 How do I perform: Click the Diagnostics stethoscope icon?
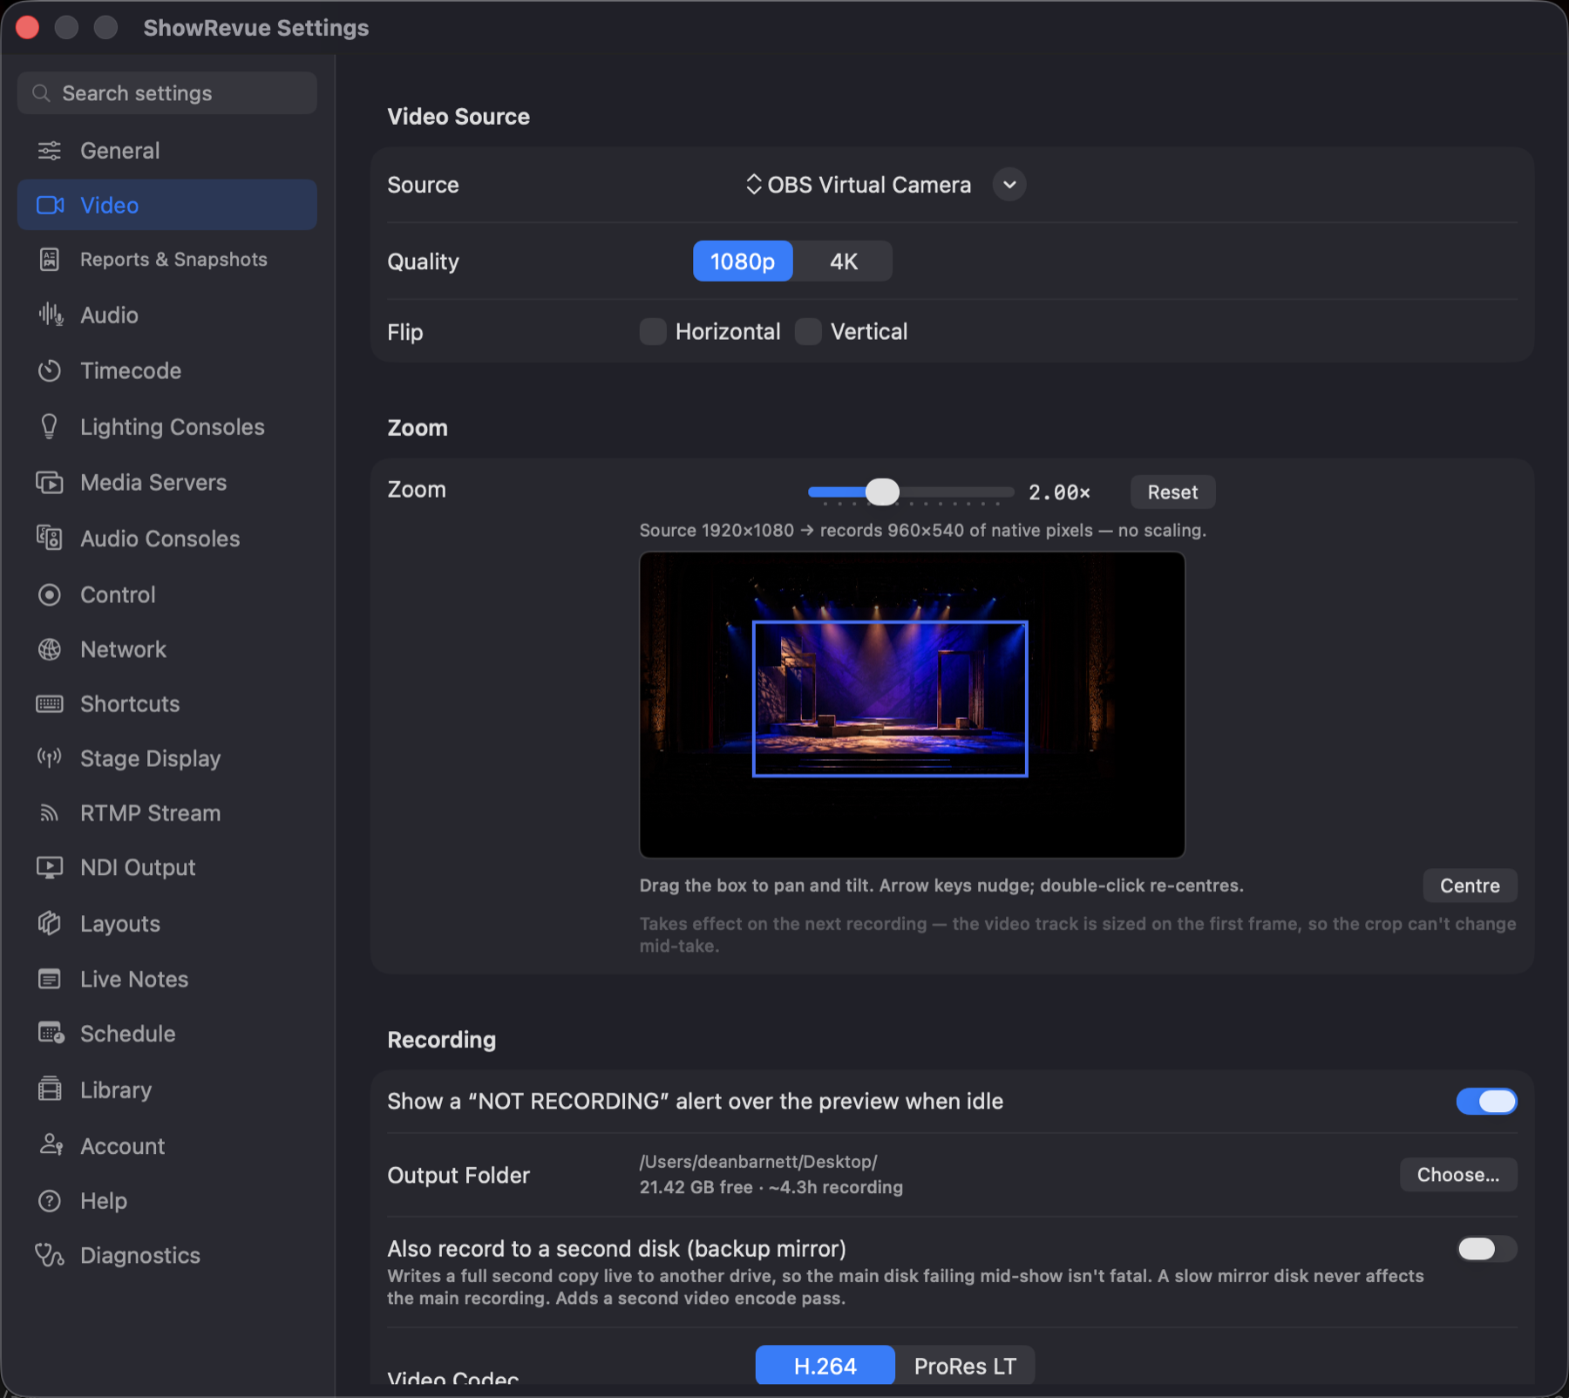point(50,1255)
